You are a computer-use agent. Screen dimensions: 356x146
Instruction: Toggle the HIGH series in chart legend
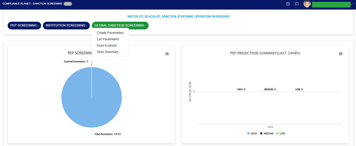click(252, 134)
